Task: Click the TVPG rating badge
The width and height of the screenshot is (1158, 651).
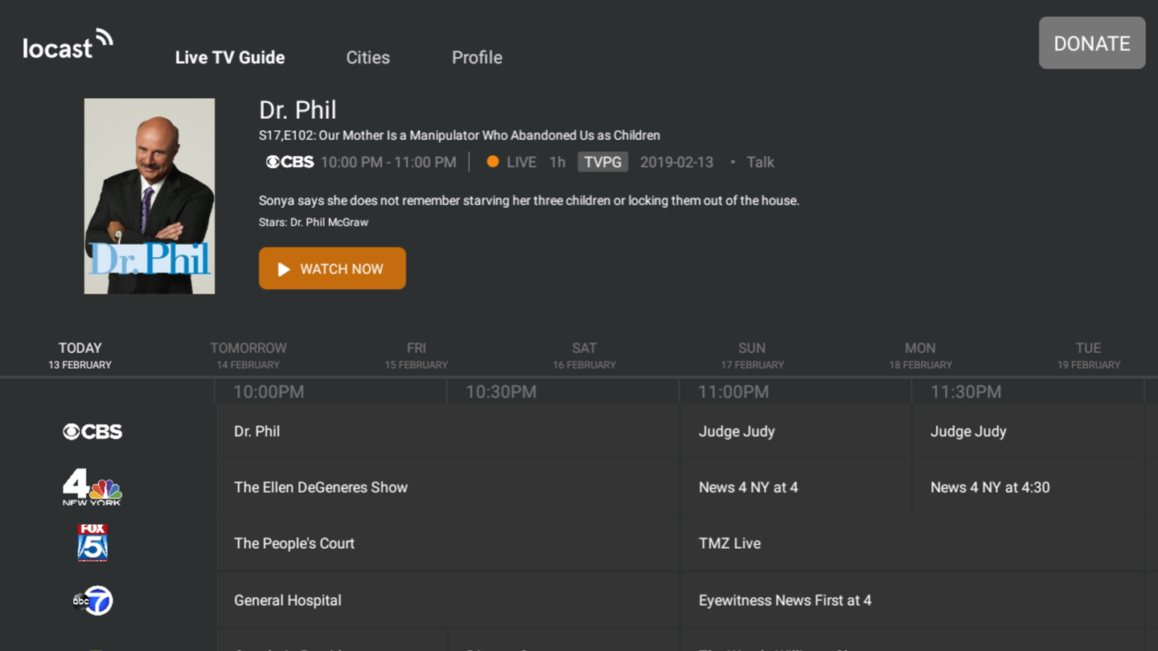Action: coord(602,162)
